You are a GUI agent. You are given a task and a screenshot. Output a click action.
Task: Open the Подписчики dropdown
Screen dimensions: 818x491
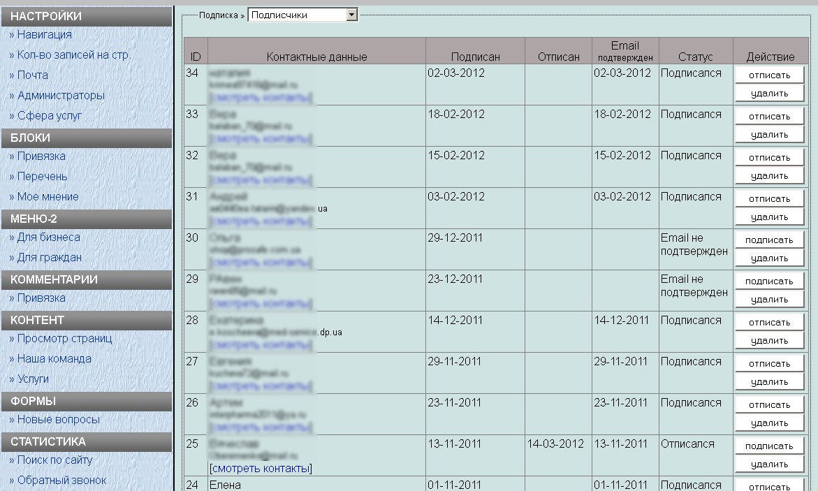[302, 15]
